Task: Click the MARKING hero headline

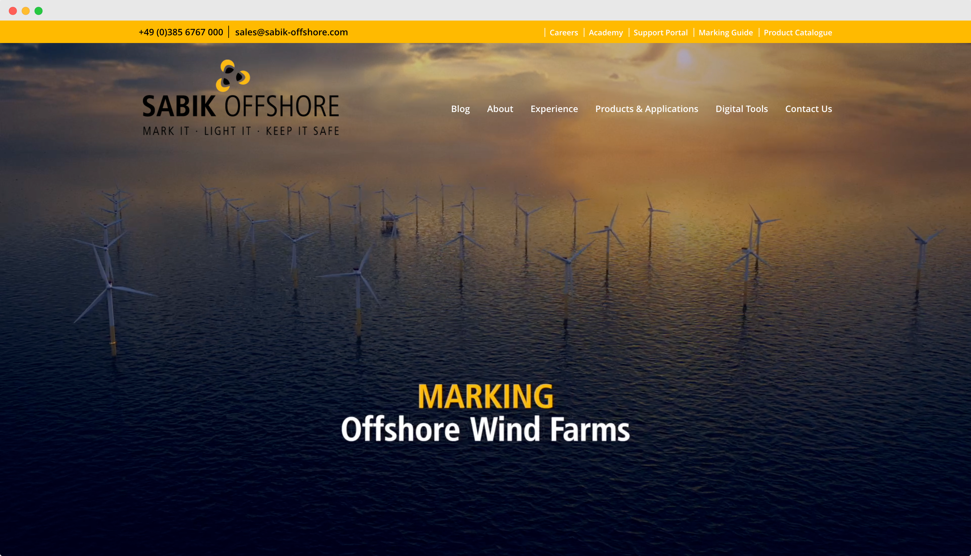Action: pyautogui.click(x=485, y=396)
